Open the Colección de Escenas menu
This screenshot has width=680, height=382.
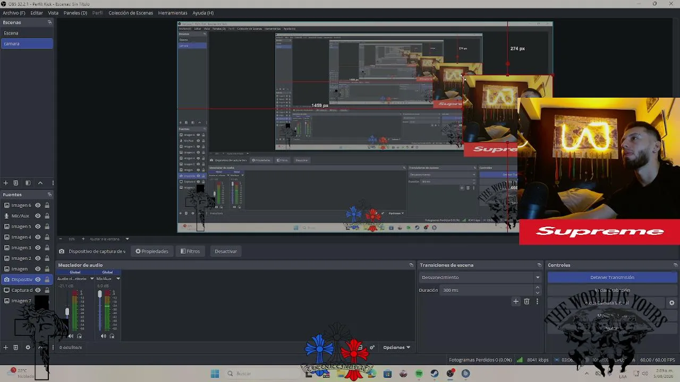pos(131,13)
